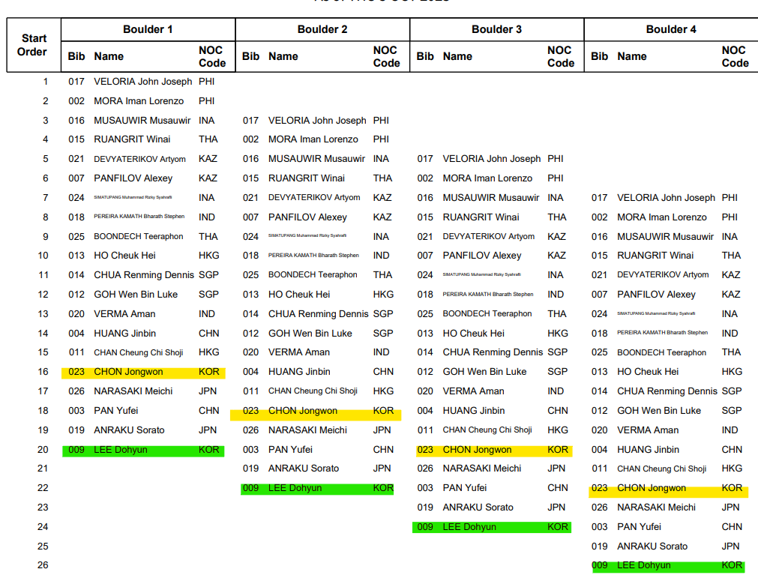758x575 pixels.
Task: Click PANFILOV Alexey in Boulder 4 column
Action: point(657,295)
